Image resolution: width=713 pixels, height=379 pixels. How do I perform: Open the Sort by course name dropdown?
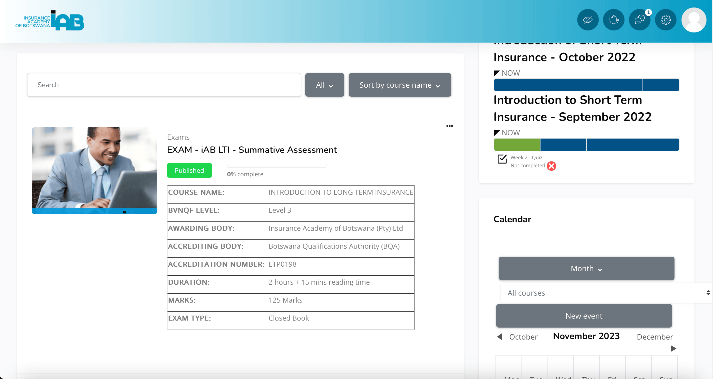coord(400,85)
